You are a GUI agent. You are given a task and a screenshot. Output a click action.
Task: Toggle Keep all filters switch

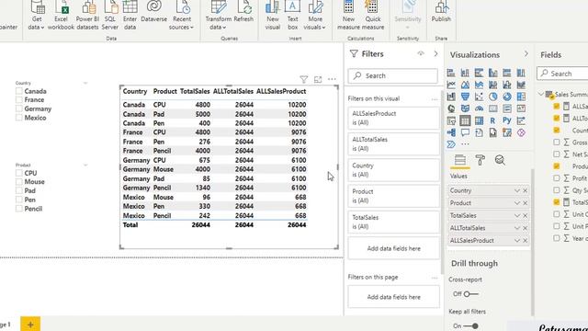click(470, 326)
